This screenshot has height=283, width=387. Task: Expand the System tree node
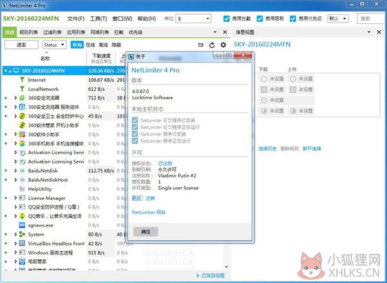point(15,235)
